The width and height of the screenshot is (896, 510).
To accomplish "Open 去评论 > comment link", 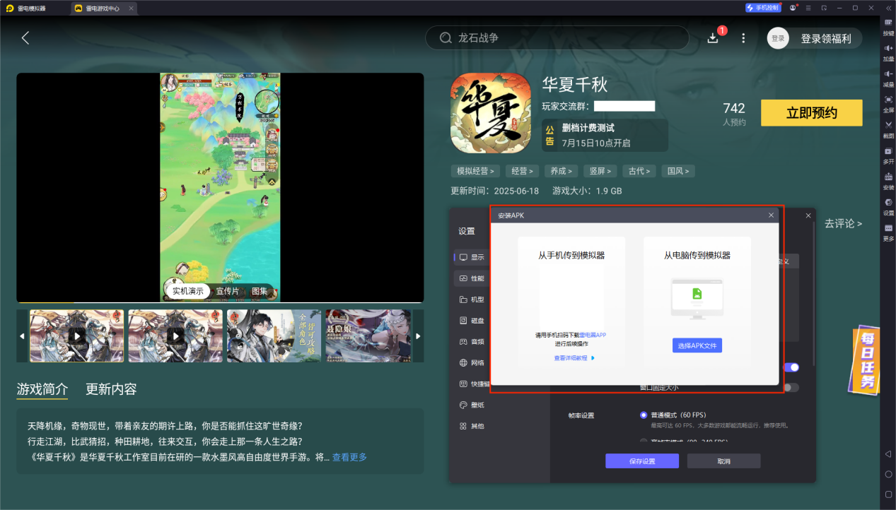I will point(843,224).
